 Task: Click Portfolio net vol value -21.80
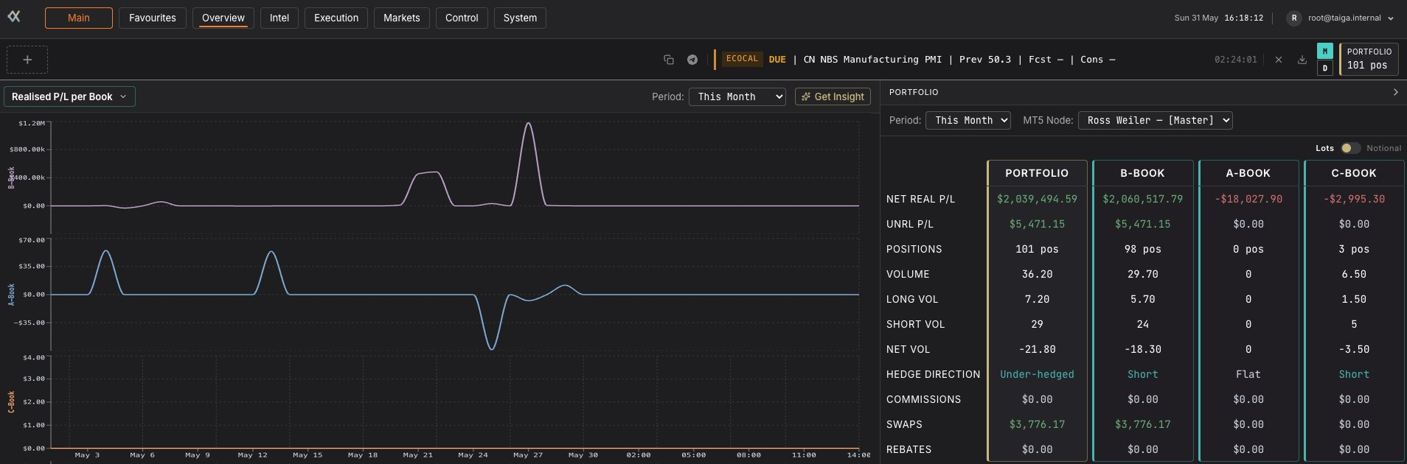pos(1037,349)
